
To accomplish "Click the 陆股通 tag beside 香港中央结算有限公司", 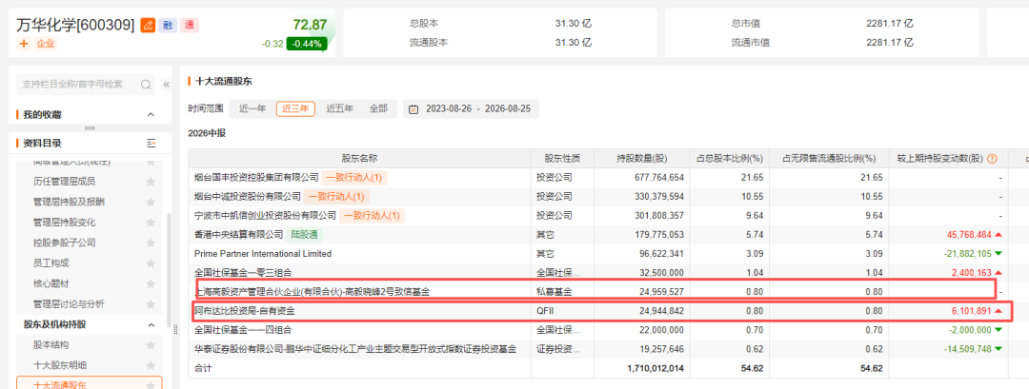I will click(305, 234).
